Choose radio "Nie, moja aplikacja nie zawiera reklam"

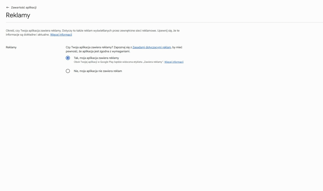point(68,71)
